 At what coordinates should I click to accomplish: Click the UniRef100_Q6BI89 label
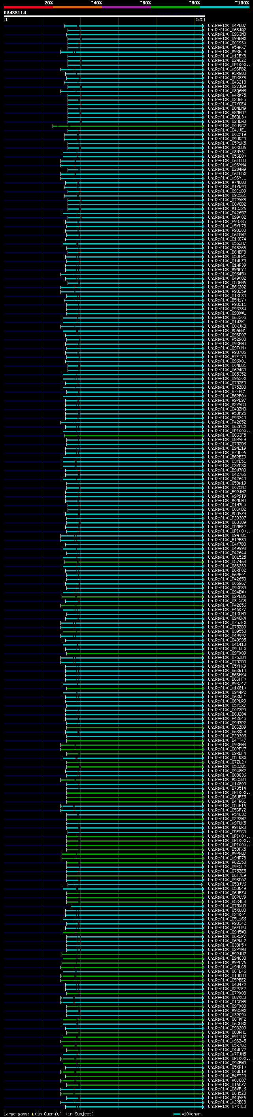(227, 523)
